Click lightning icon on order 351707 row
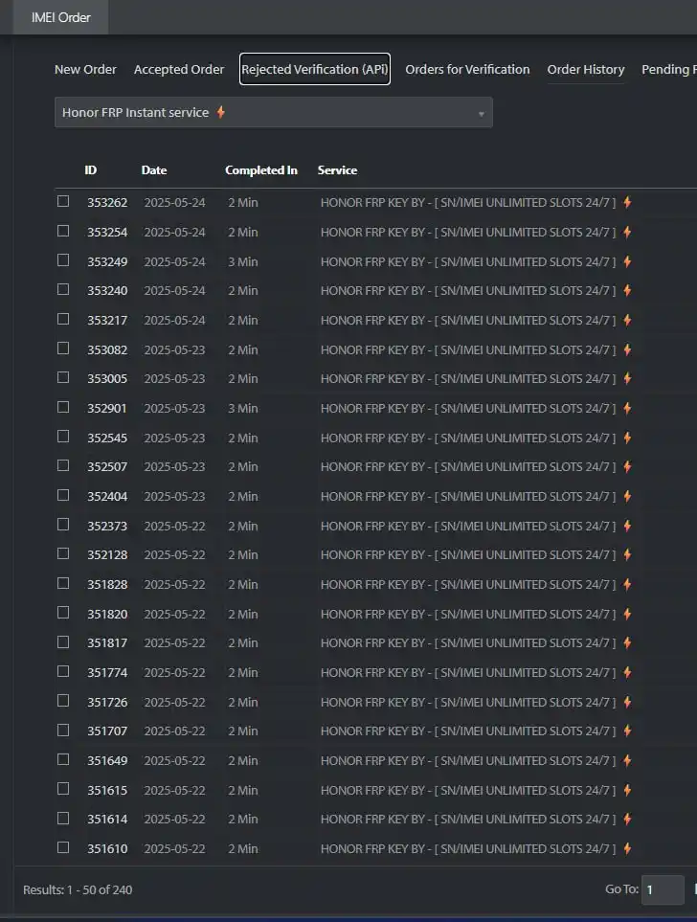Image resolution: width=697 pixels, height=922 pixels. (x=628, y=731)
